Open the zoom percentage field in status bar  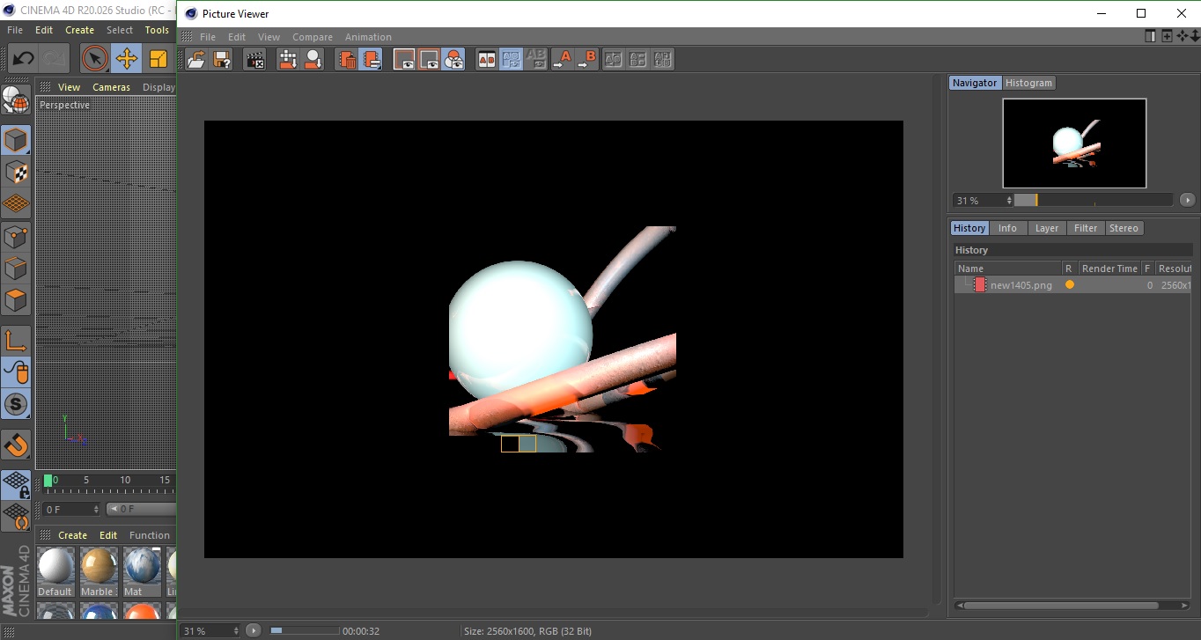tap(210, 630)
